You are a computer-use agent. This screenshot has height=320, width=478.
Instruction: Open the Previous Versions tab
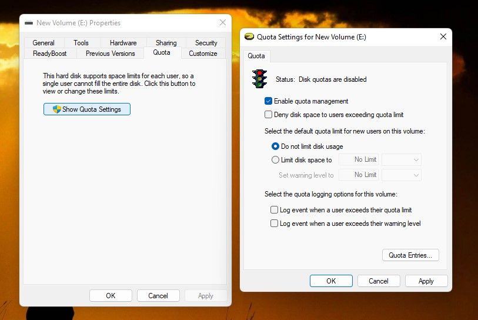[110, 54]
